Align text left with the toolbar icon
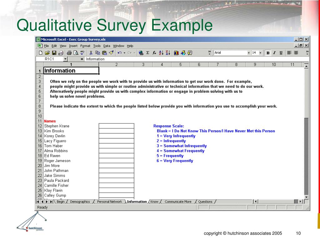Viewport: 320px width, 240px height. pyautogui.click(x=289, y=52)
